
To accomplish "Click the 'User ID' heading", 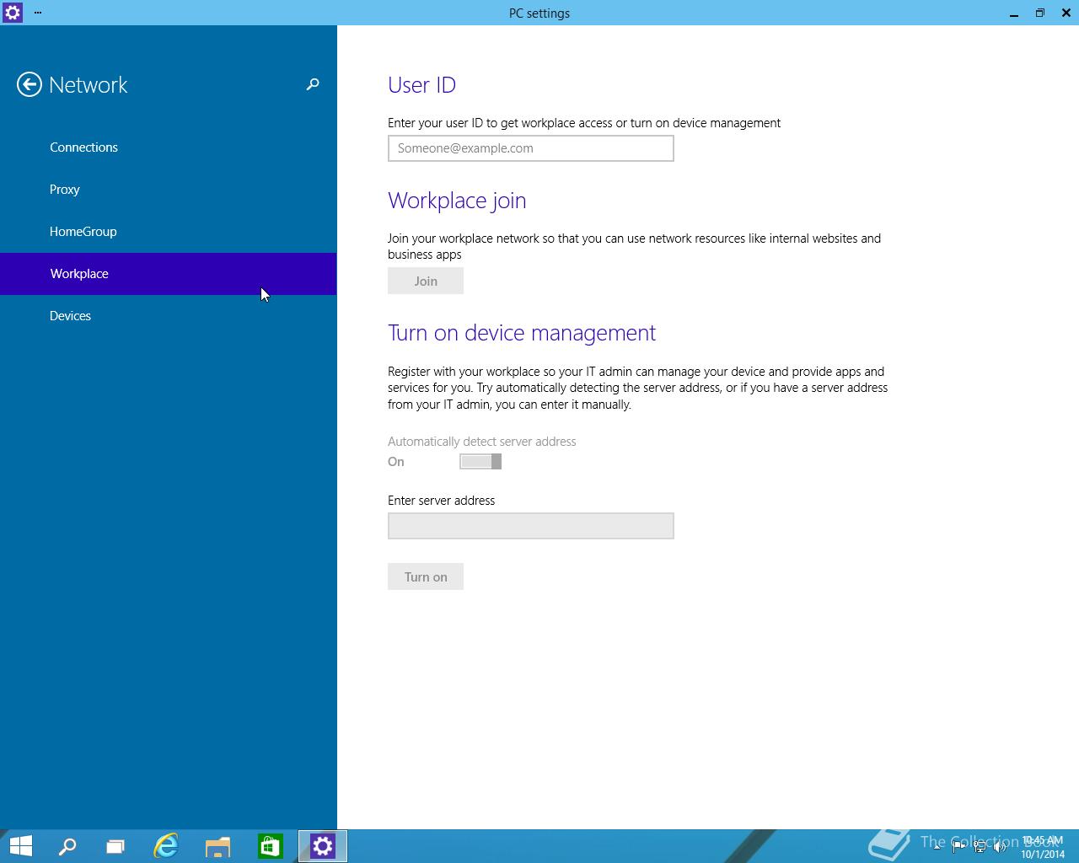I will click(x=421, y=85).
